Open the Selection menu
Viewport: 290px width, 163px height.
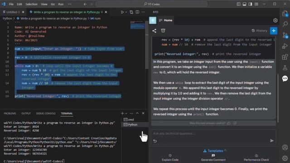pyautogui.click(x=31, y=4)
